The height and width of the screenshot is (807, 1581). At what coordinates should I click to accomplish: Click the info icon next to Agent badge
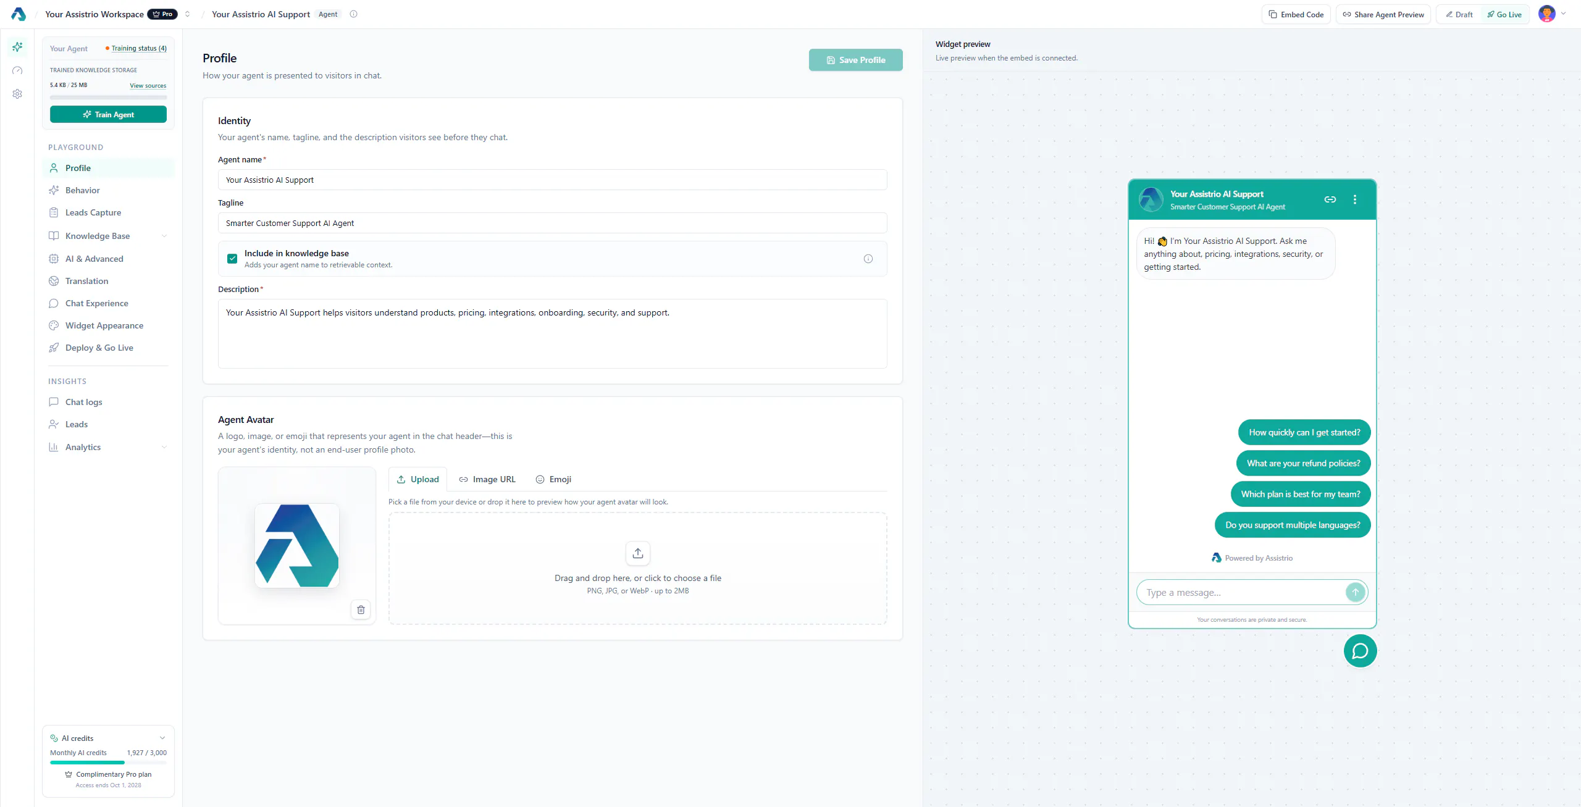pyautogui.click(x=353, y=14)
